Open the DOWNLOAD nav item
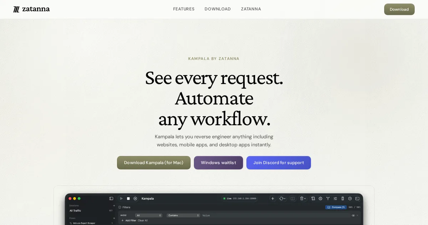Viewport: 428px width, 225px height. (218, 9)
